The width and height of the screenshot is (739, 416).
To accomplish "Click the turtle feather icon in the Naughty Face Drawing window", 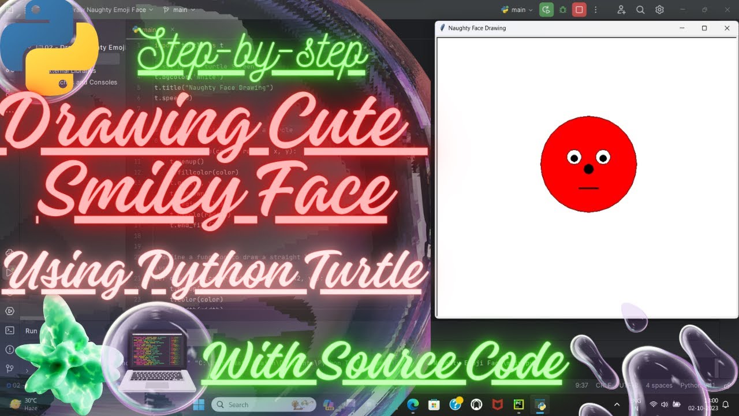I will 442,28.
